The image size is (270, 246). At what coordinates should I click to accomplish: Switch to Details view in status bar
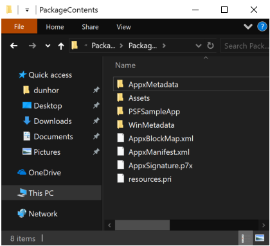246,238
